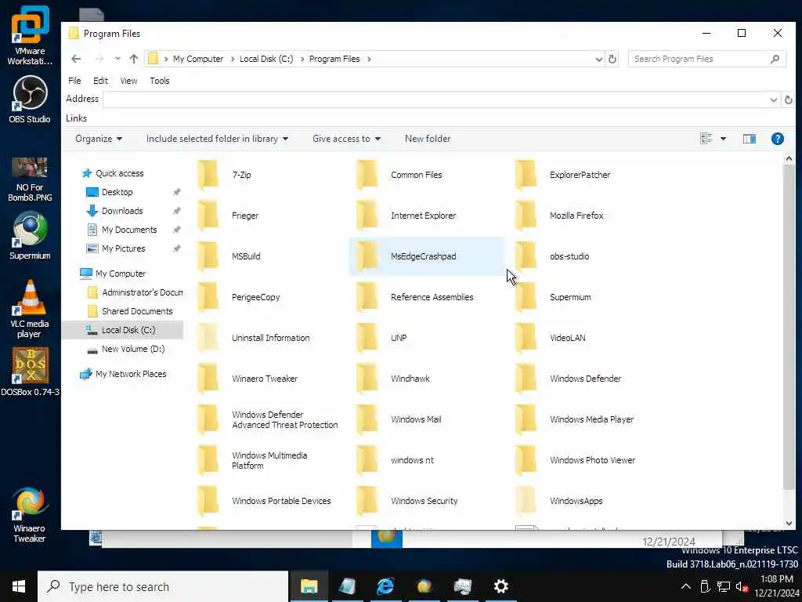Open the View menu
Image resolution: width=802 pixels, height=602 pixels.
point(128,81)
